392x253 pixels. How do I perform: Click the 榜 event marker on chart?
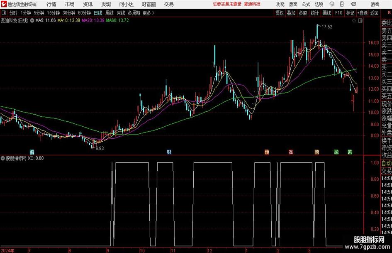click(317, 152)
